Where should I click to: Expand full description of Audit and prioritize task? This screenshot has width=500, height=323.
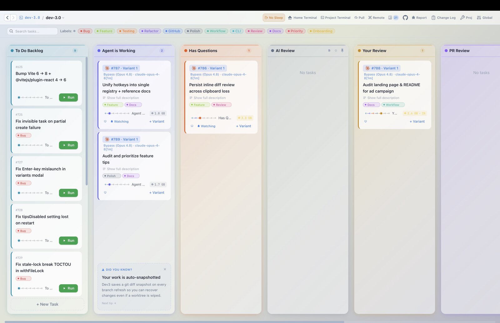(121, 169)
